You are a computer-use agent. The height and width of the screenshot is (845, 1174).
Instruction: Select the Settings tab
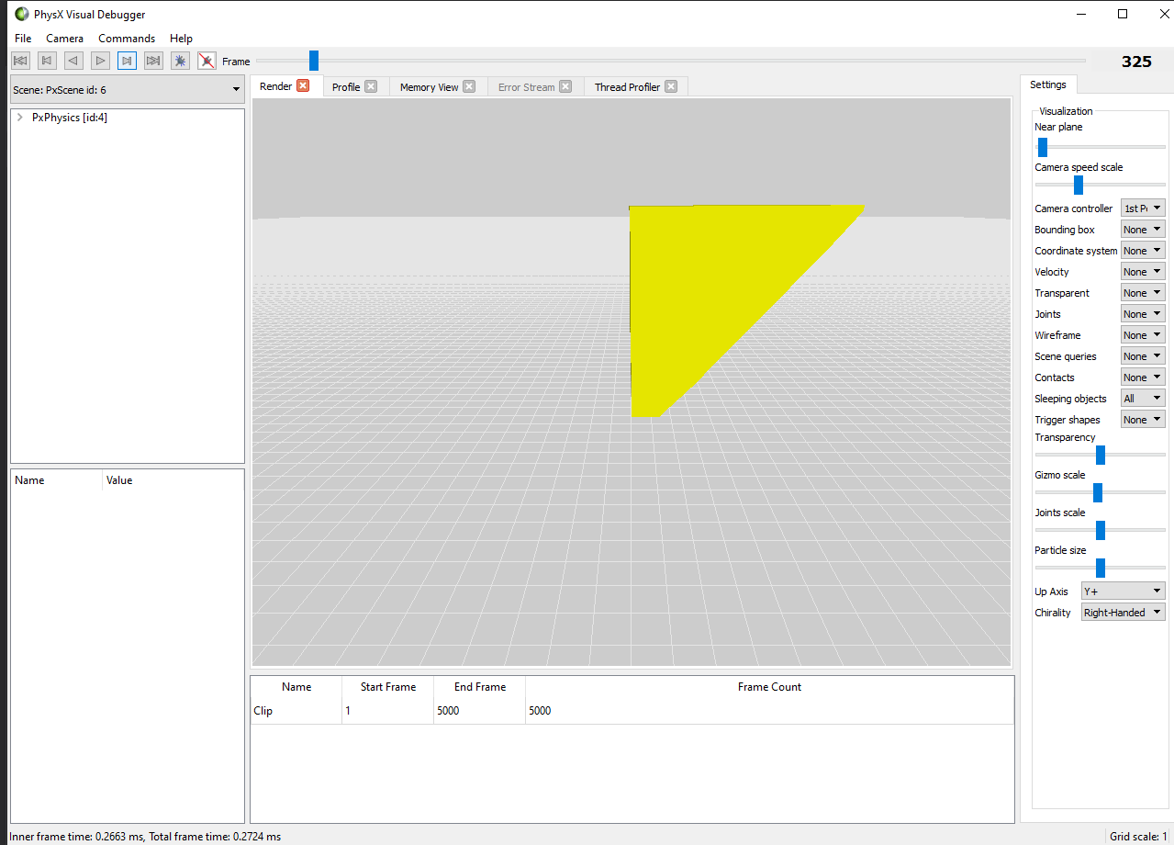pos(1047,84)
